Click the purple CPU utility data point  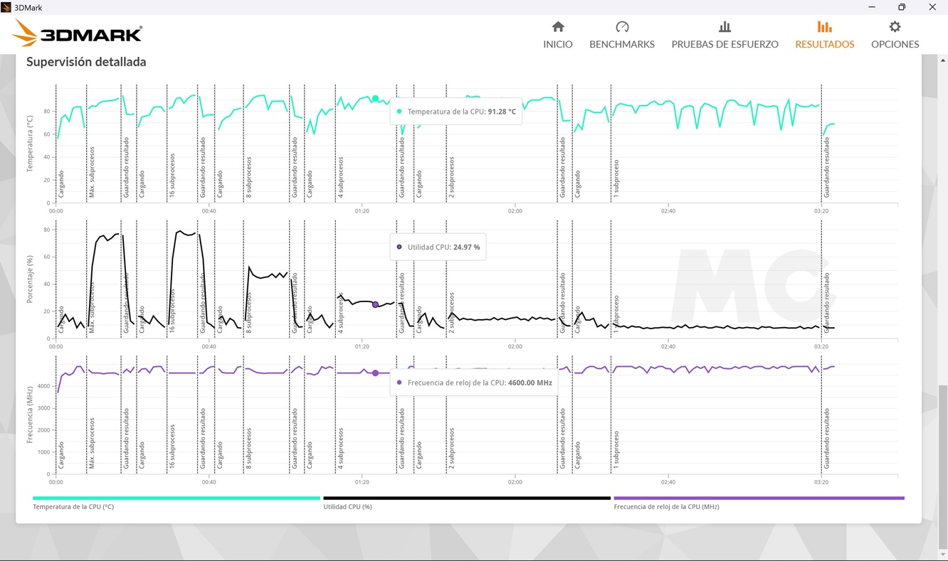375,304
